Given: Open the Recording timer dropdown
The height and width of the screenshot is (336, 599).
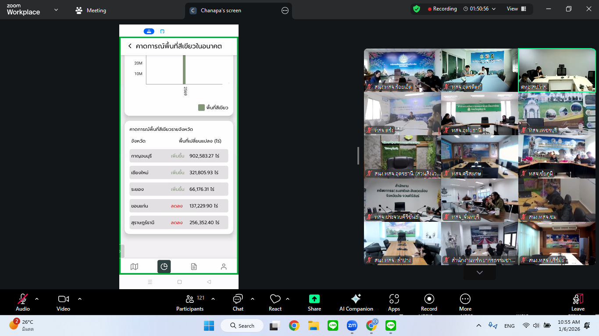Looking at the screenshot, I should (x=494, y=9).
